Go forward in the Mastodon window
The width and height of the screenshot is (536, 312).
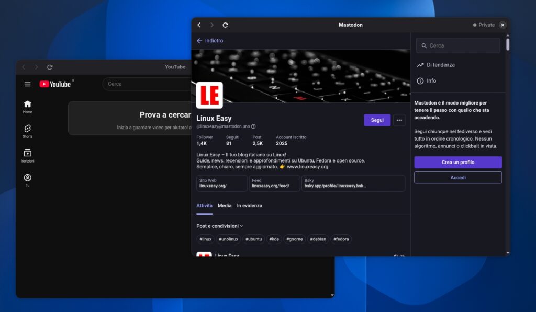point(212,25)
